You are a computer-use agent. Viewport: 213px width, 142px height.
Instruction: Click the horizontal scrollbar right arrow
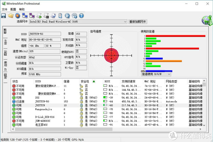[x=200, y=129]
